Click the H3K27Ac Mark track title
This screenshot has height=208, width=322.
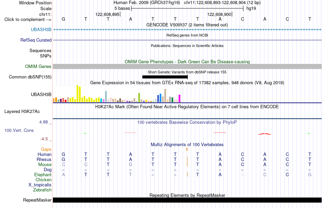click(187, 107)
